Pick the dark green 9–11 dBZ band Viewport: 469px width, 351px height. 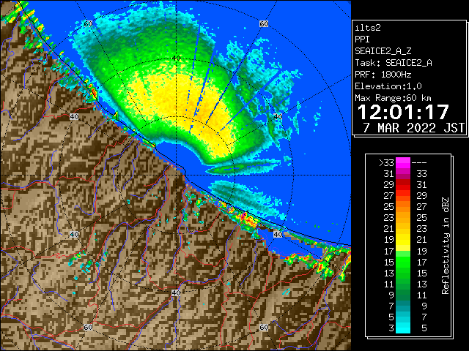pyautogui.click(x=403, y=295)
